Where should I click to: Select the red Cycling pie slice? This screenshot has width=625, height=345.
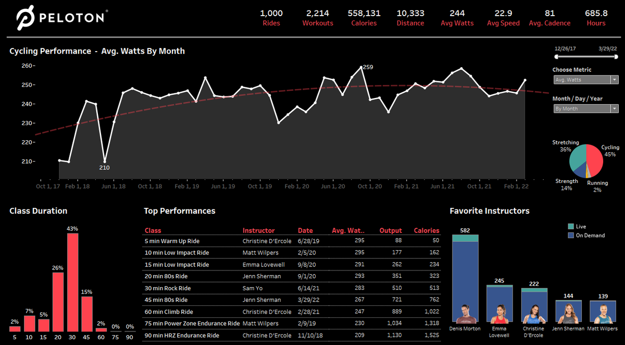coord(595,159)
